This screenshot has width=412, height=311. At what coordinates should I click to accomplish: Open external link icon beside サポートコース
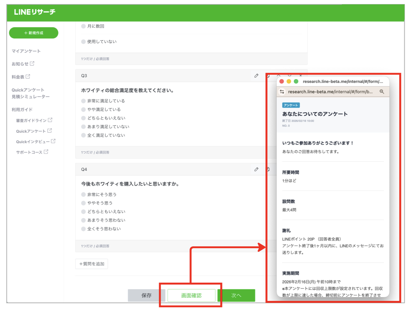point(46,152)
